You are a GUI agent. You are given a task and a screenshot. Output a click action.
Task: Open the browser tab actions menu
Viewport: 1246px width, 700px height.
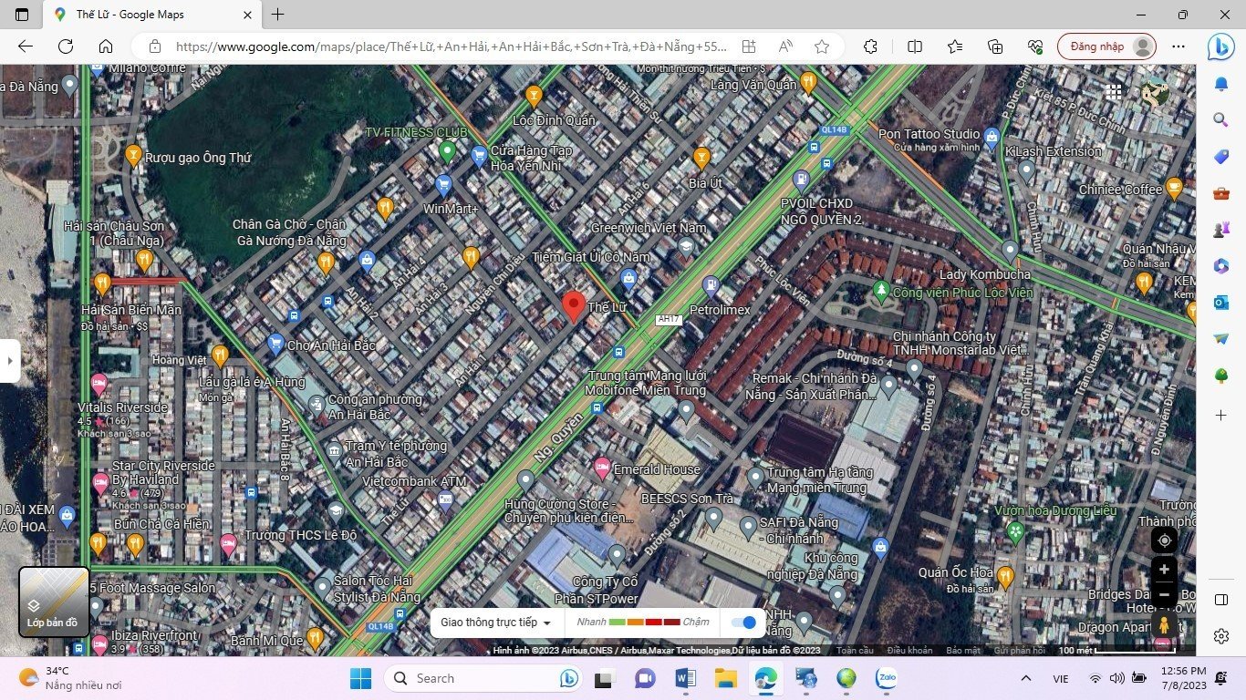[22, 15]
